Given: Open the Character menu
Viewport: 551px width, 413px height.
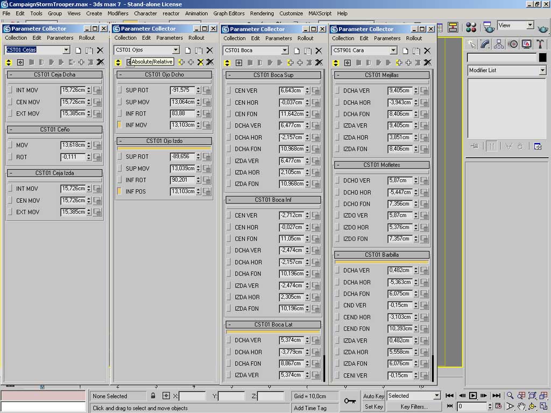Looking at the screenshot, I should click(x=145, y=13).
